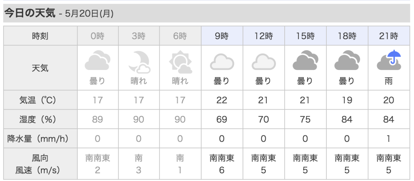Click the precipitation value 1 at 21時
Screen dimensions: 414x181
coord(389,139)
